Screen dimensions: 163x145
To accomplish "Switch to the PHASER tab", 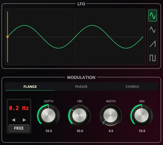I will (81, 86).
